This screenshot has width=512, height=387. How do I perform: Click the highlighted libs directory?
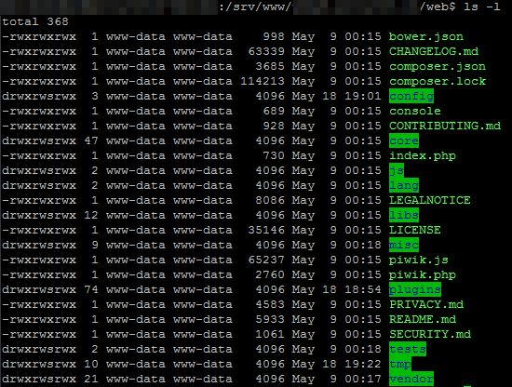click(x=404, y=216)
